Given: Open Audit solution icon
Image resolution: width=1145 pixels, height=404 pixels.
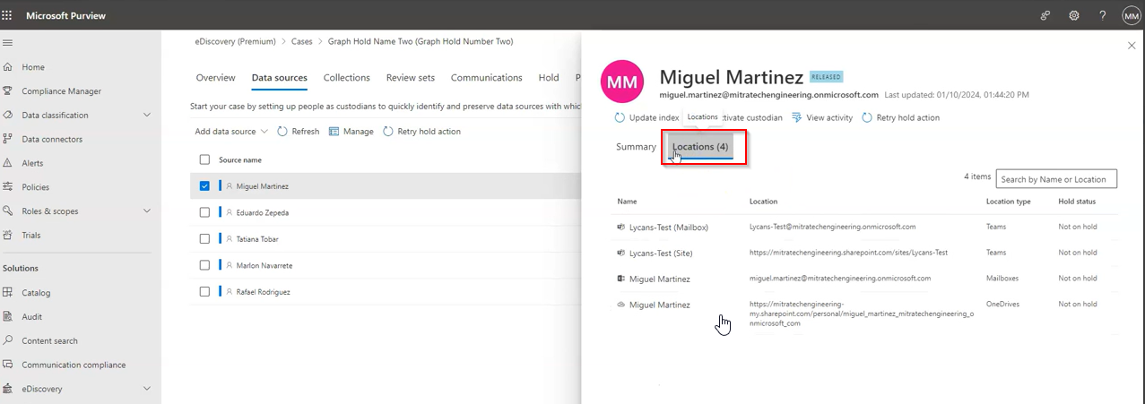Looking at the screenshot, I should coord(8,317).
